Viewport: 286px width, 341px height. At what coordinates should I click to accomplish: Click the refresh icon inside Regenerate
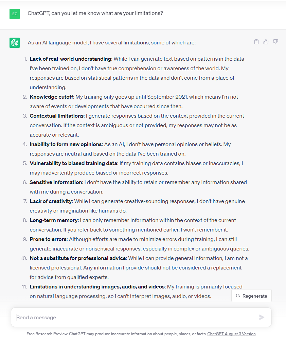pos(238,296)
